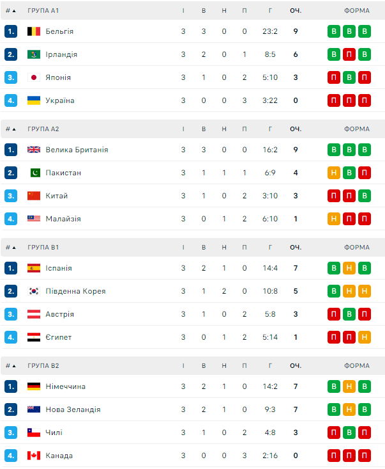Click the Egypt flag icon
This screenshot has height=469, width=385.
pos(34,337)
